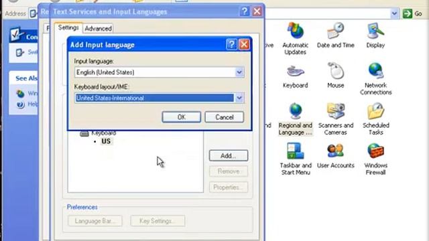Expand the Keyboard layout/IME dropdown

coord(239,98)
